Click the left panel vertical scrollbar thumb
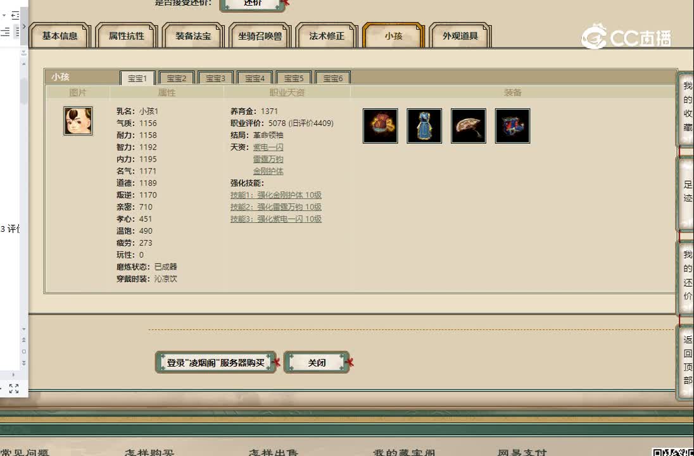 point(24,91)
